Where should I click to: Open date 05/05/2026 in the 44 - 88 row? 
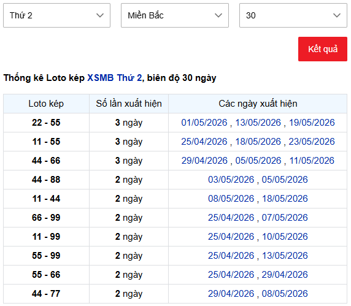[285, 180]
